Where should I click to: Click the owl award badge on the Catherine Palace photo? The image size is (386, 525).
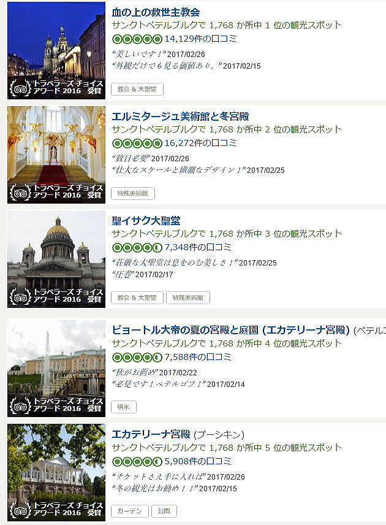20,509
